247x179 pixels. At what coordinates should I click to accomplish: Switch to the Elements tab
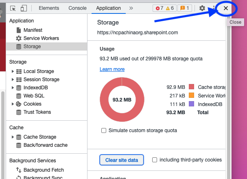[49, 8]
